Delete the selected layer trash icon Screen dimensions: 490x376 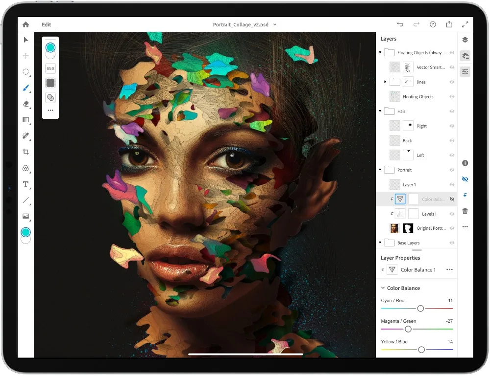click(465, 211)
